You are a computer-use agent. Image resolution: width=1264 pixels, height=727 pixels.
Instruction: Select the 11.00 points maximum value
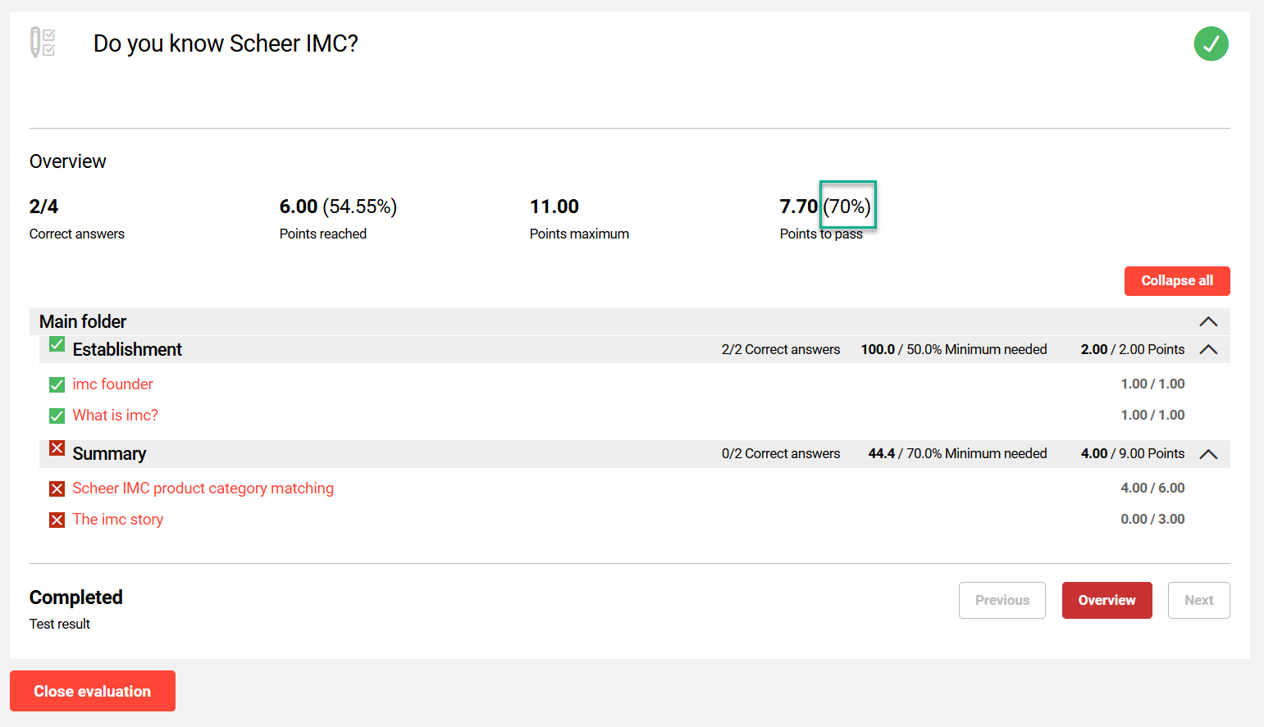tap(554, 207)
